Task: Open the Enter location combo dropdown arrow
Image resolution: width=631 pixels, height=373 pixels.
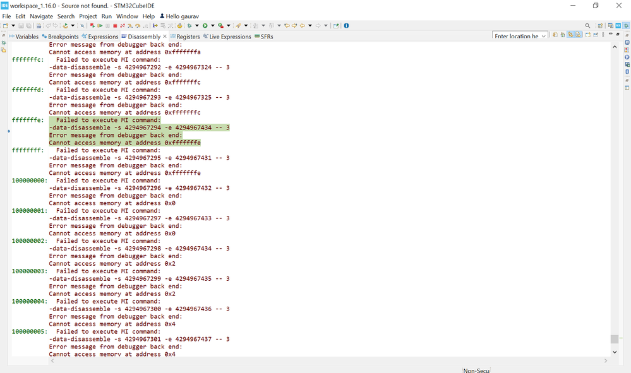Action: pos(543,36)
